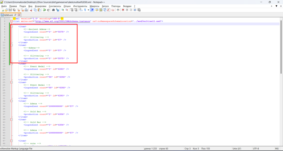Click the Zoom In magnifier icon
Screen dimensions: 283x151
point(63,10)
